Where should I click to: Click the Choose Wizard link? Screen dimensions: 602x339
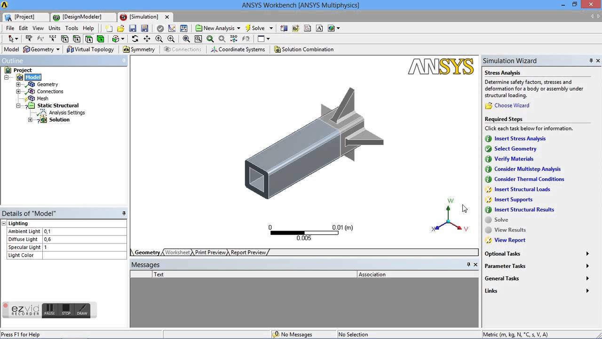(x=512, y=105)
